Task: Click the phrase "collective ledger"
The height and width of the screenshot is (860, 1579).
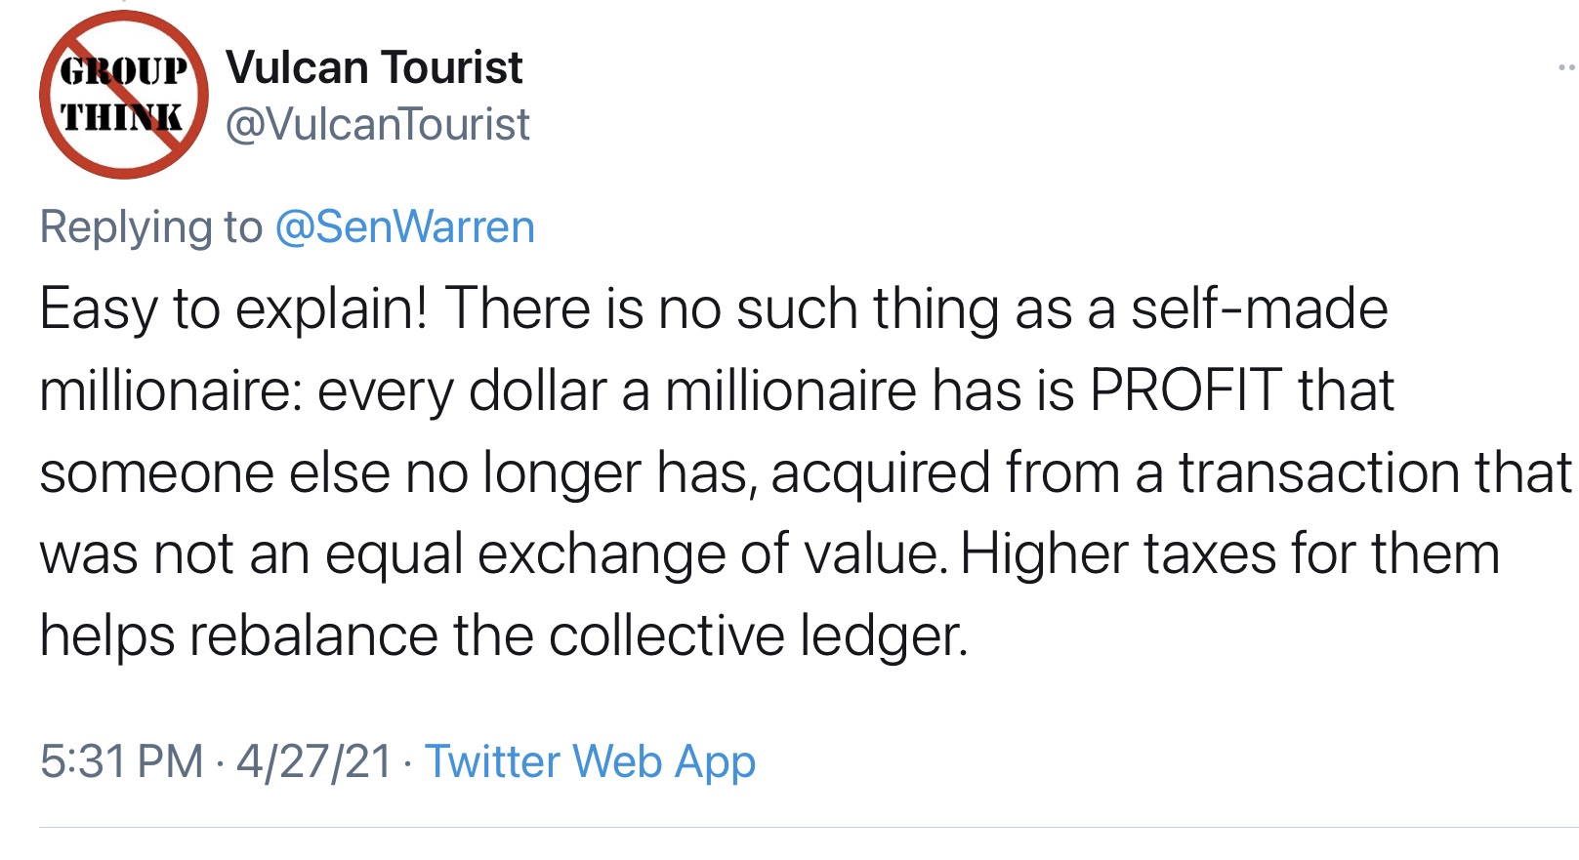Action: [758, 636]
